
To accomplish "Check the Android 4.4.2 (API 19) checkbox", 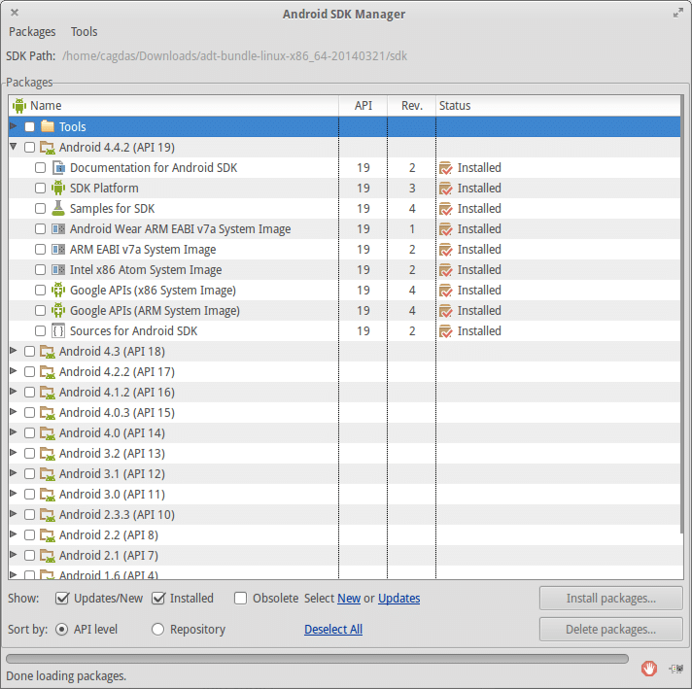I will (x=29, y=148).
